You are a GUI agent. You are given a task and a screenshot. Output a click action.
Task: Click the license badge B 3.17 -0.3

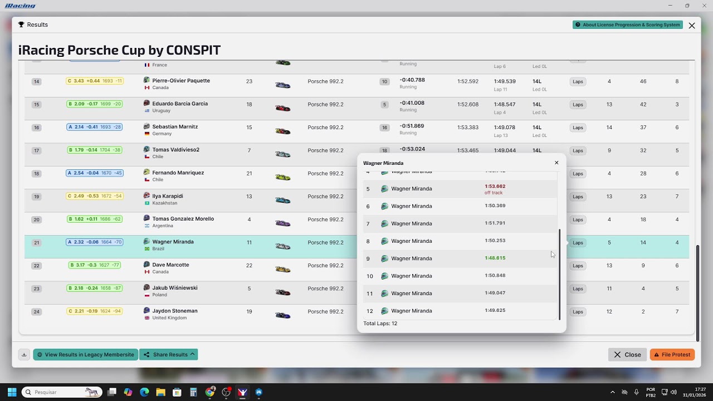click(95, 265)
